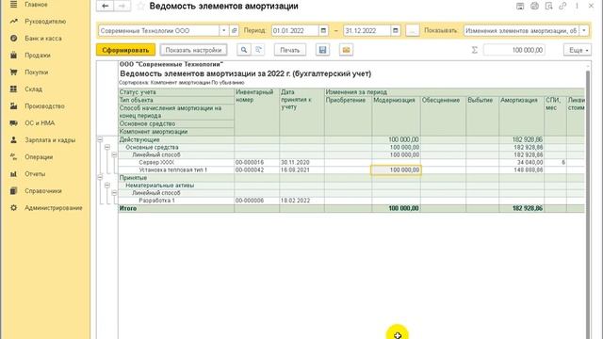Open Руководителю section
Viewport: 603px width, 339px height.
45,22
